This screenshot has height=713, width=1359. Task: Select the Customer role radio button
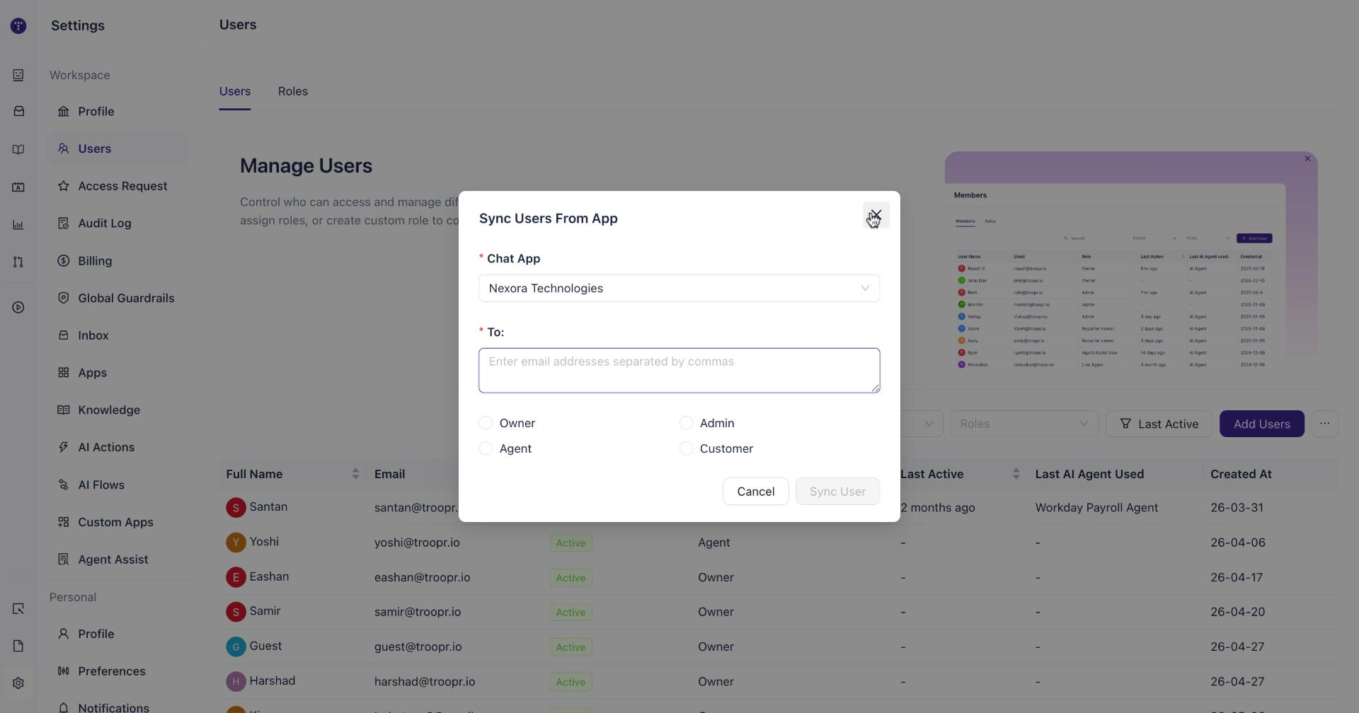pos(686,448)
